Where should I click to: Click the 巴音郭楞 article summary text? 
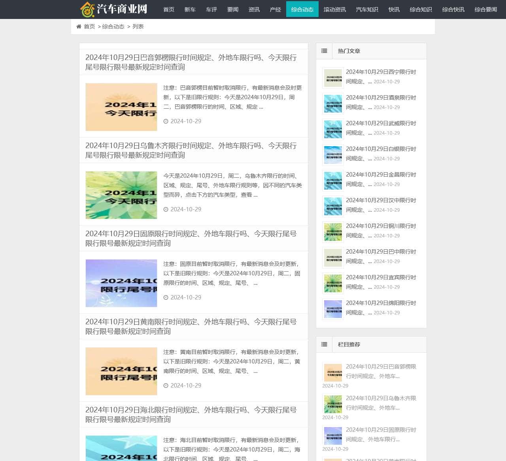tap(232, 97)
